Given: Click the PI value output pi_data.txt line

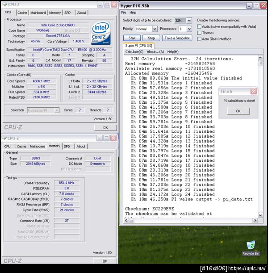Looking at the screenshot, I should point(192,199).
